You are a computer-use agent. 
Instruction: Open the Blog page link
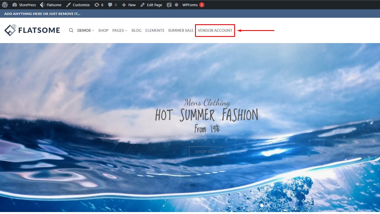coord(137,30)
